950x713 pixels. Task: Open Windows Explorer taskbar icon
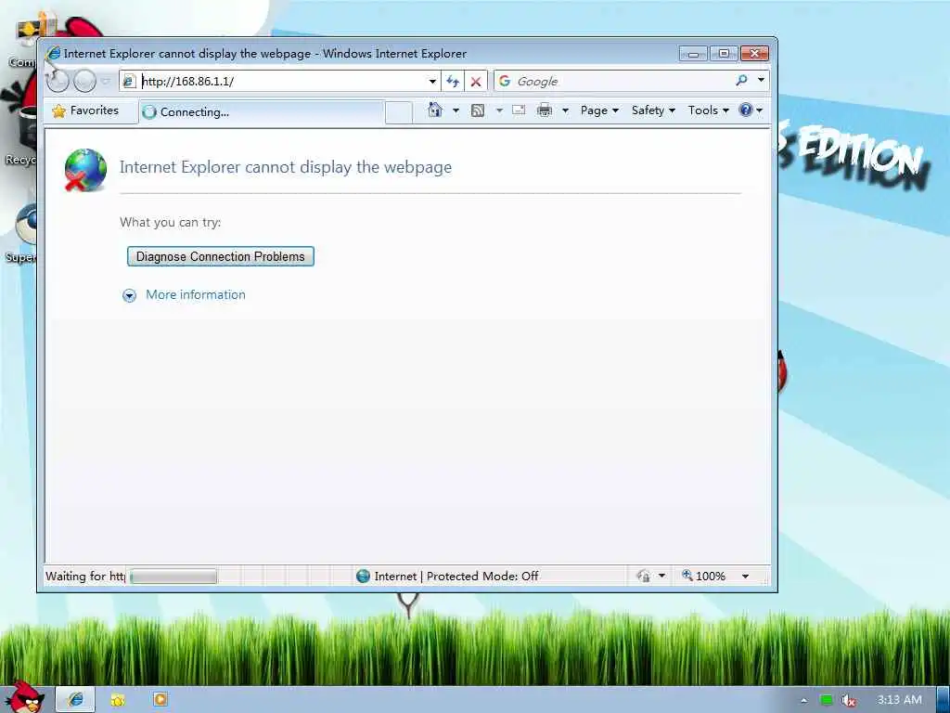[x=118, y=700]
